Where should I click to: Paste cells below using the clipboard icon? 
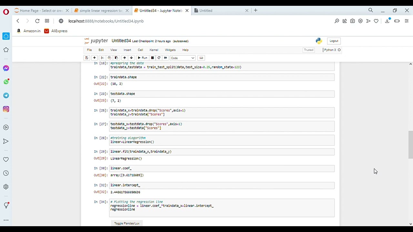(116, 58)
